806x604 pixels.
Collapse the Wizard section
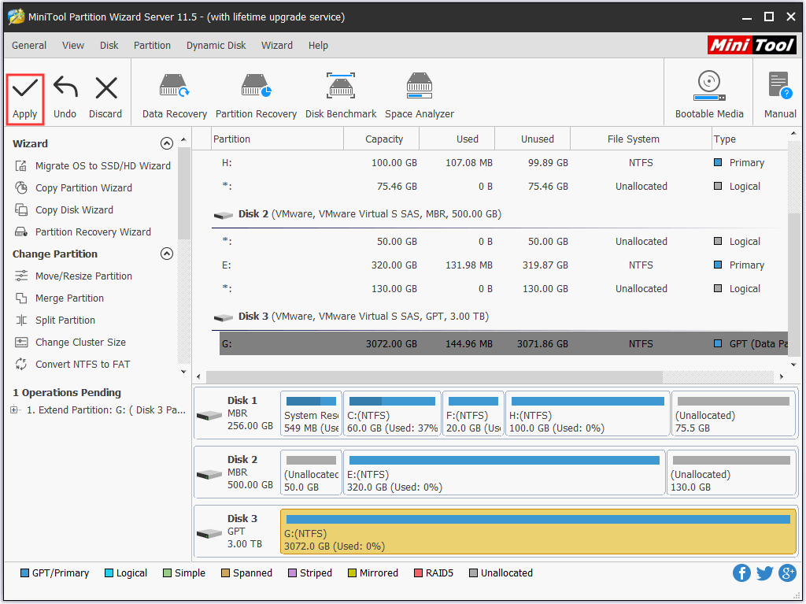click(x=167, y=143)
